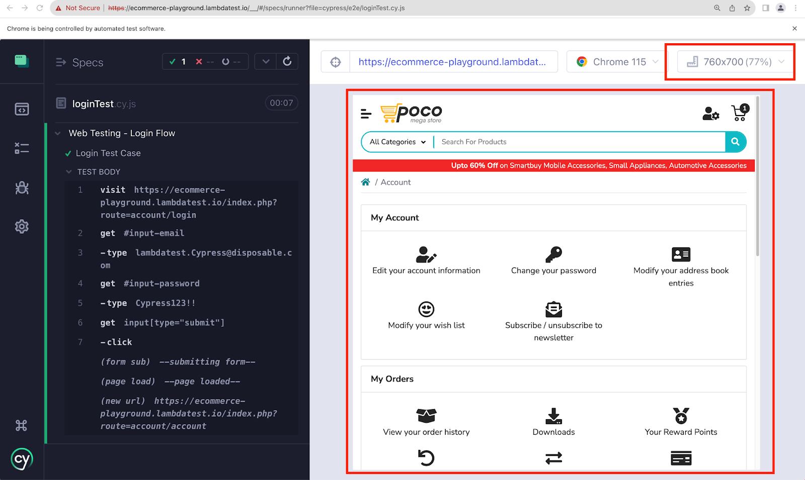The height and width of the screenshot is (480, 805).
Task: Click the Search For Products field
Action: pyautogui.click(x=579, y=142)
